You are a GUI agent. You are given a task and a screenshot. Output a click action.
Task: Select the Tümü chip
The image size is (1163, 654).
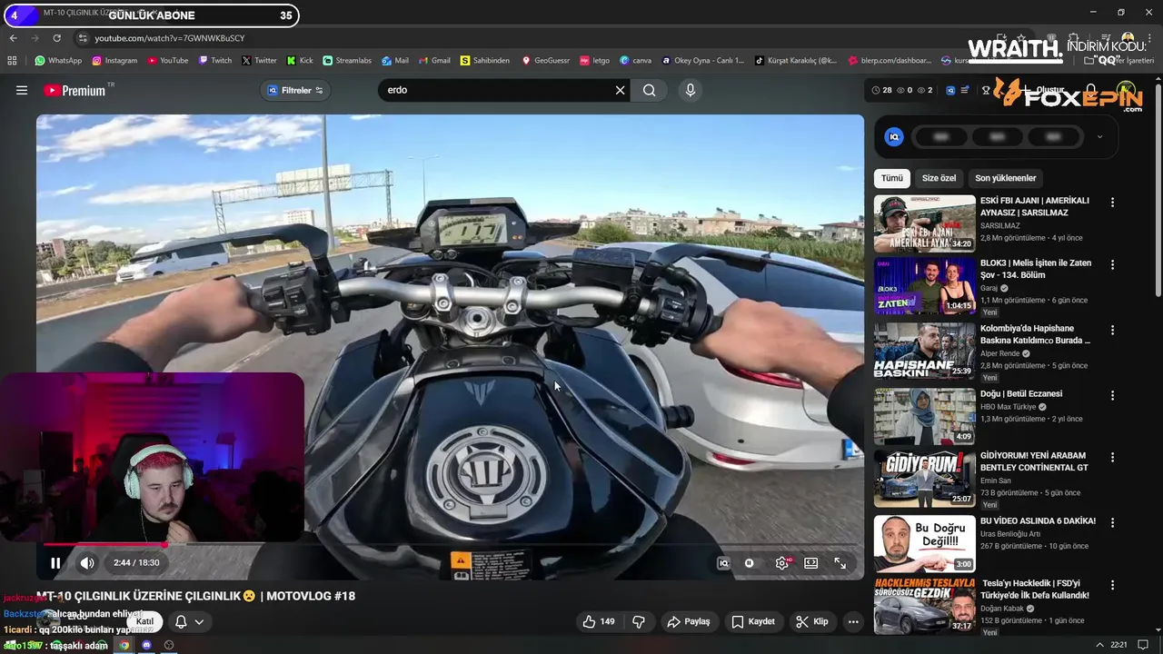click(892, 178)
